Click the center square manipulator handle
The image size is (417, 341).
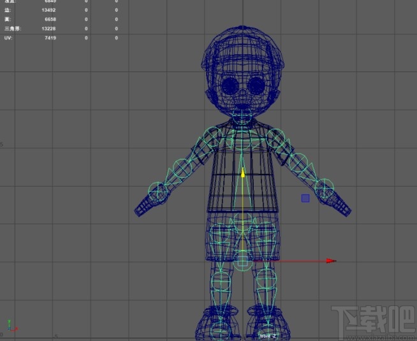point(242,261)
